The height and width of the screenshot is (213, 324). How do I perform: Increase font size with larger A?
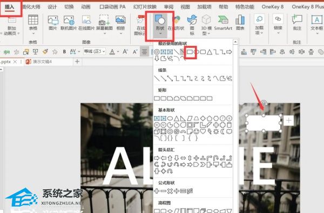pyautogui.click(x=125, y=52)
